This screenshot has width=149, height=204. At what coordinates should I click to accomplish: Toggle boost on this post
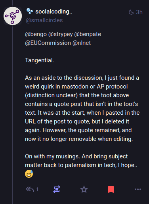pyautogui.click(x=57, y=189)
